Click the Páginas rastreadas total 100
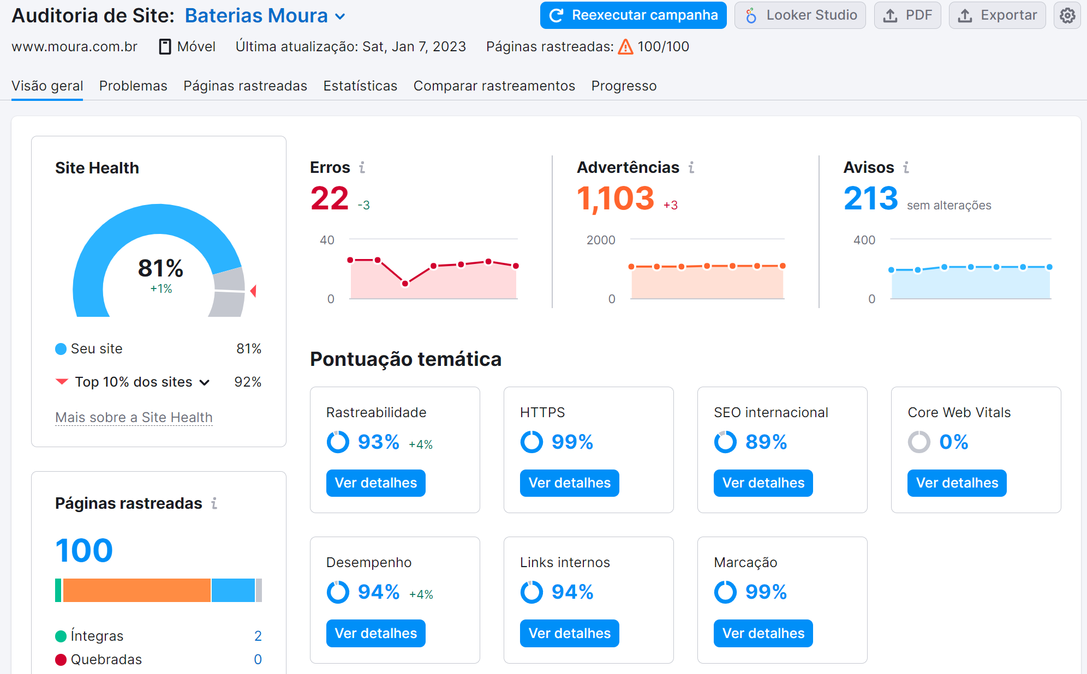 tap(84, 551)
